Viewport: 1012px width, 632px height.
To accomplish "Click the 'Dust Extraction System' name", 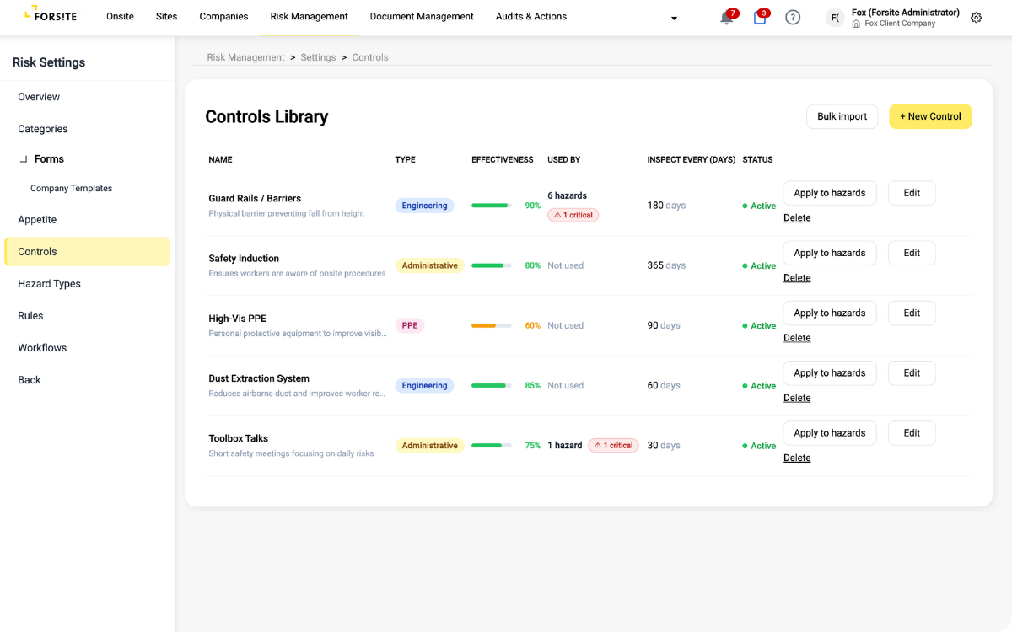I will coord(259,378).
